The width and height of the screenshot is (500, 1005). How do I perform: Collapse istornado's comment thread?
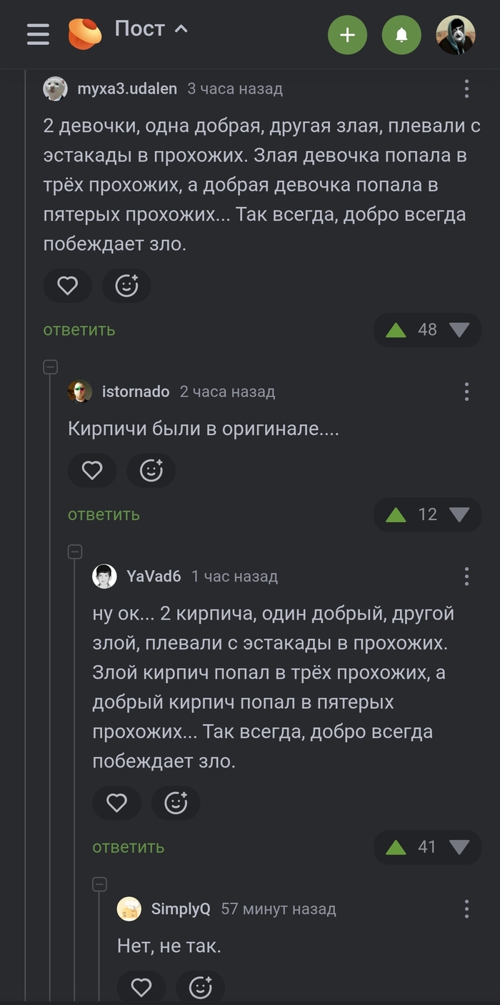click(50, 367)
